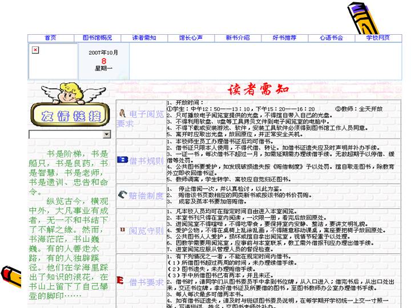Click the red E icon beside 借书要求

[120, 280]
